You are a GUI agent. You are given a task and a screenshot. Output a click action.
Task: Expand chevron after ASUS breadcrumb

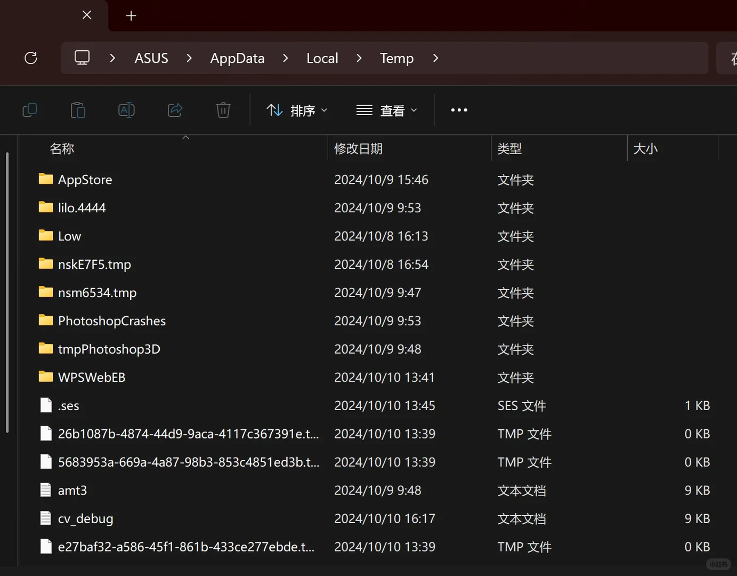click(189, 58)
